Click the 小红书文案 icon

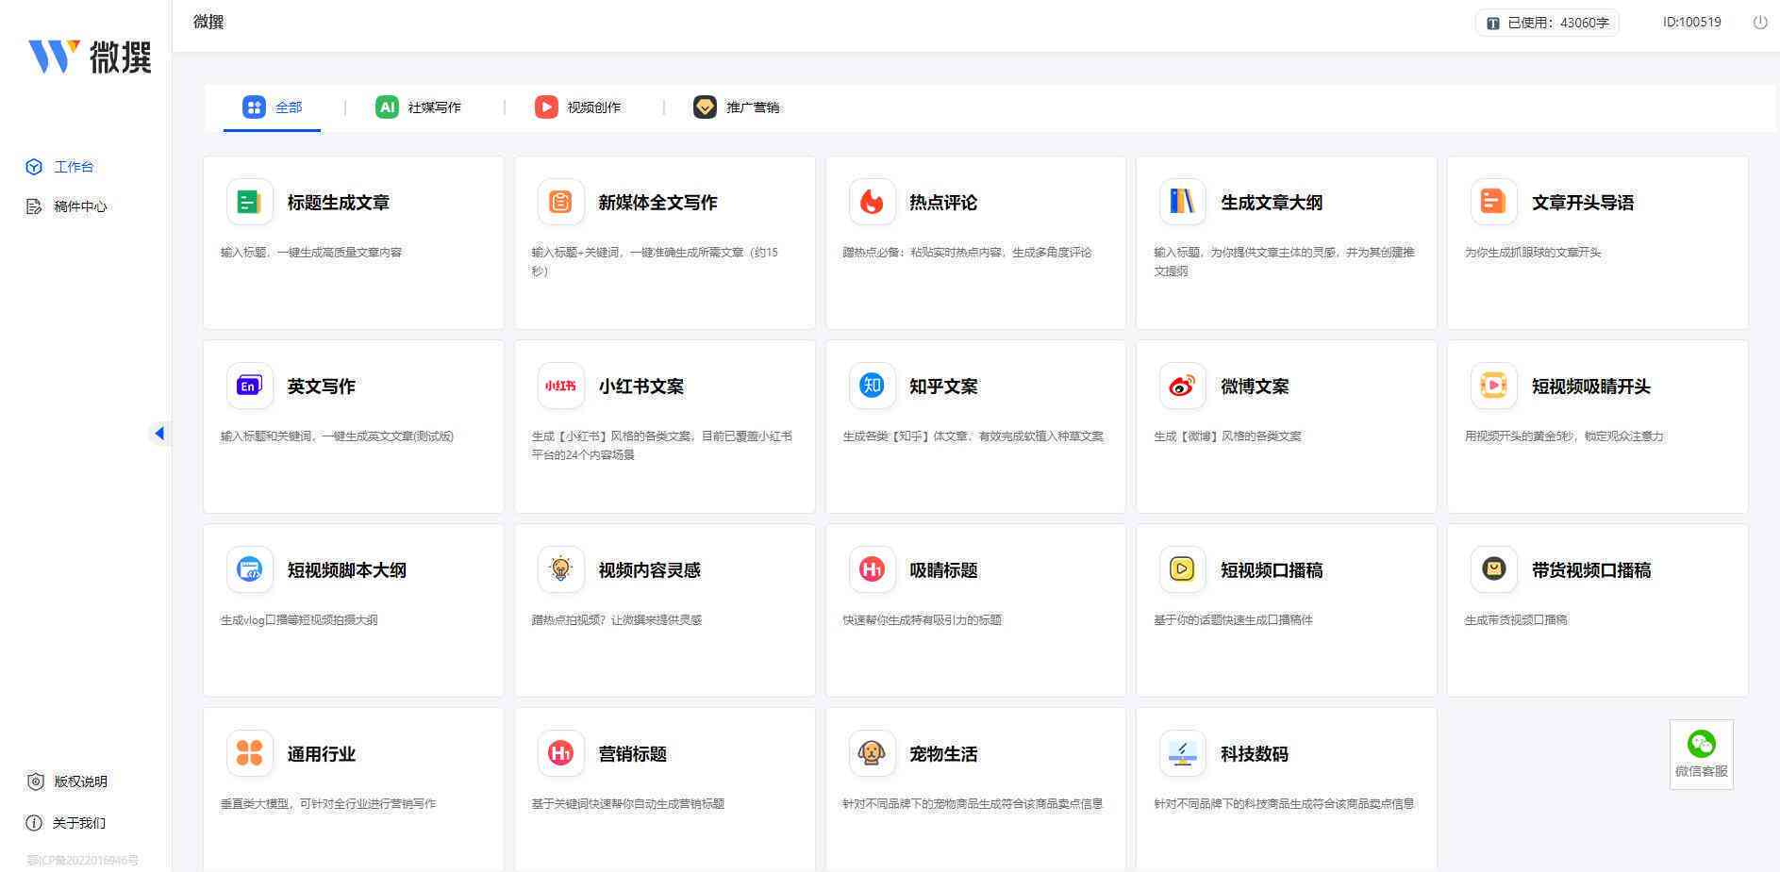560,386
